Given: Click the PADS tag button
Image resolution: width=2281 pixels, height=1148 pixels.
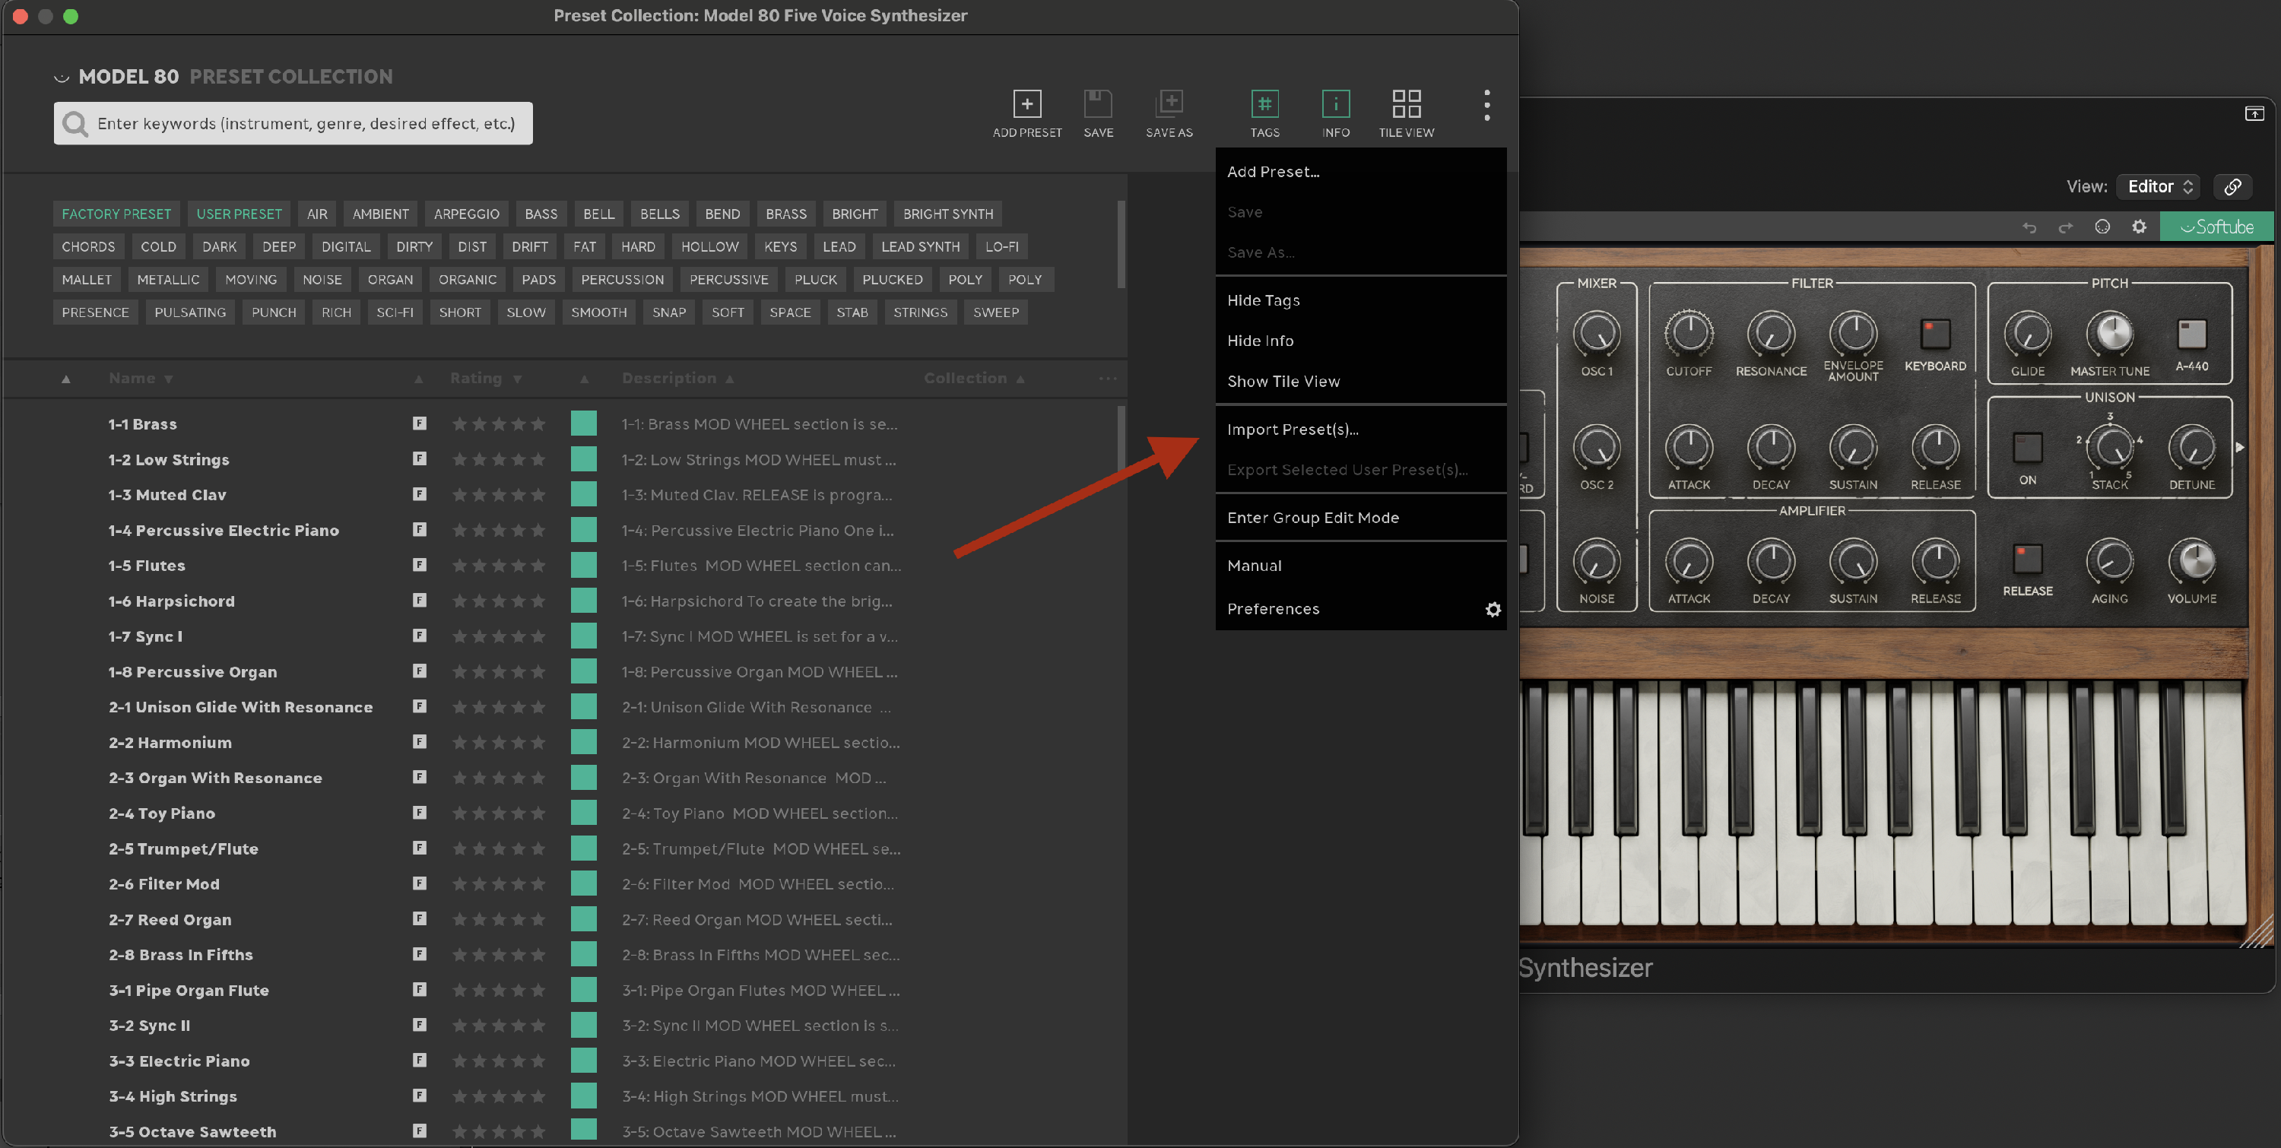Looking at the screenshot, I should (x=538, y=280).
